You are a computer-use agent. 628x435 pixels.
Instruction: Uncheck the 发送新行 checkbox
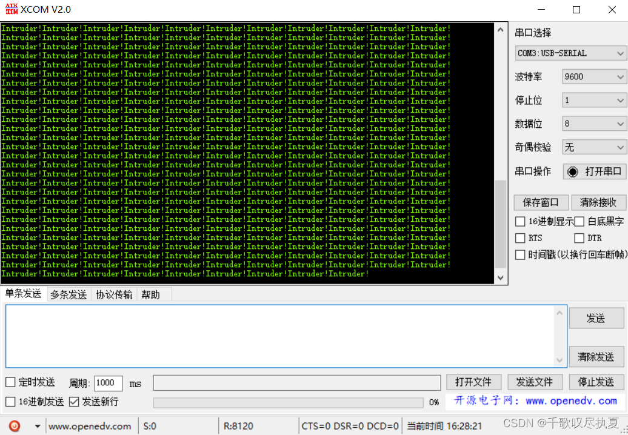click(74, 402)
